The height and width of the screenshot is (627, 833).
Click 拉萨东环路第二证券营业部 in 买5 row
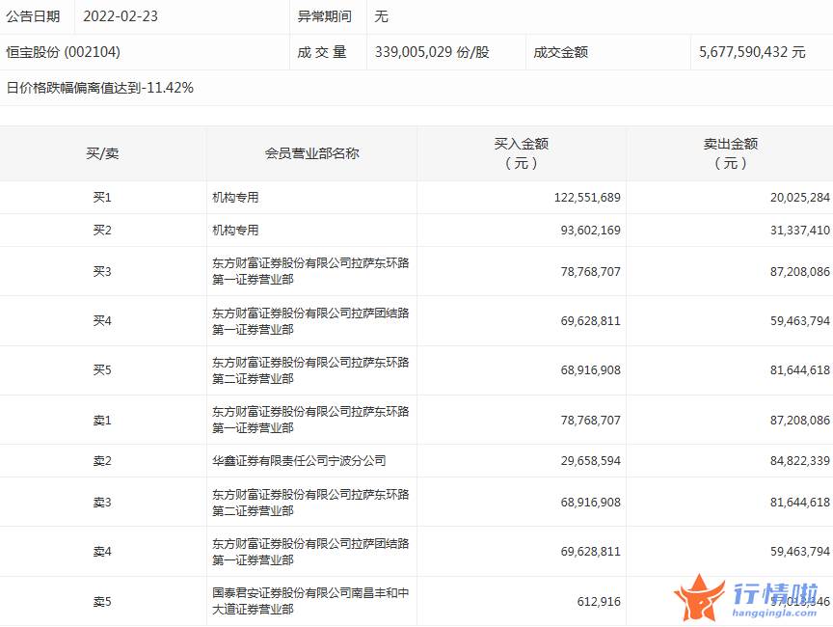click(310, 369)
